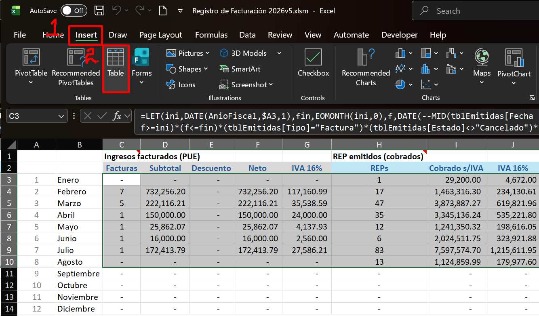Click the cell "117,160.99"
This screenshot has height=316, width=539.
point(307,192)
